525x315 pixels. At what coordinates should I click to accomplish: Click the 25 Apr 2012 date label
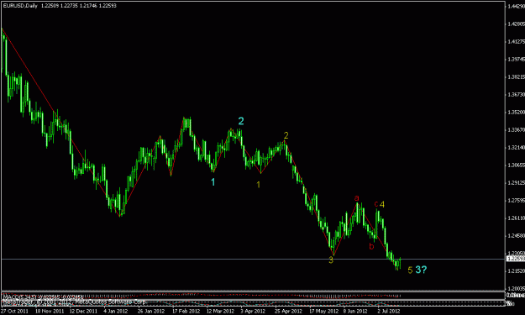(x=288, y=312)
